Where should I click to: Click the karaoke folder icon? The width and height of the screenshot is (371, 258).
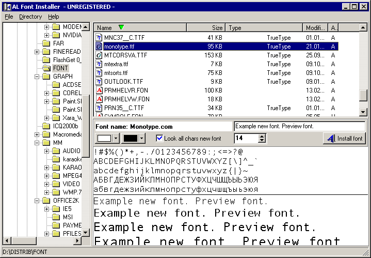56,159
